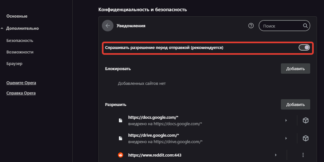Open the Справка Opera link
Screen dimensions: 324x162
21,93
